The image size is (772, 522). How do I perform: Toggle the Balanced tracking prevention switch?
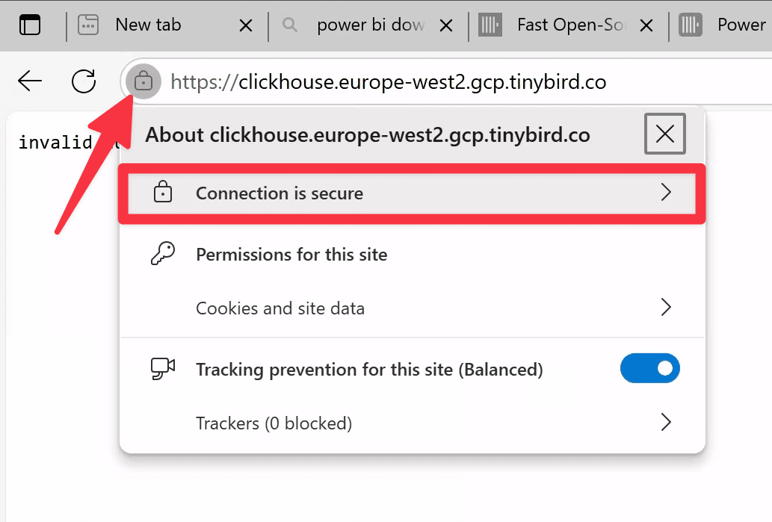coord(649,368)
